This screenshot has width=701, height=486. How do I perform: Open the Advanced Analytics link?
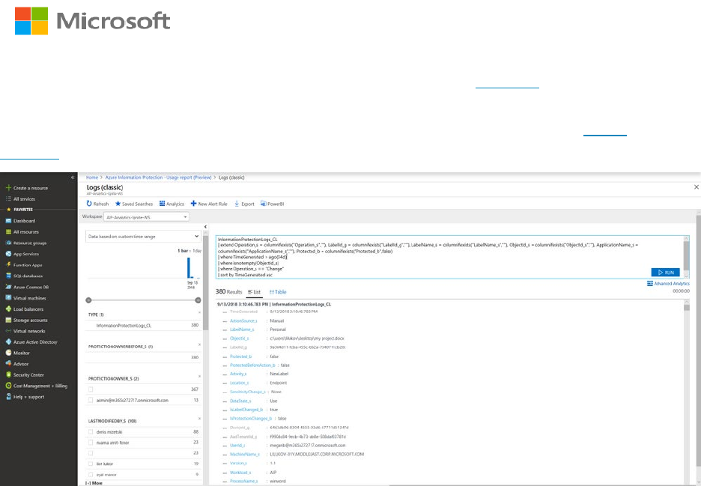[668, 284]
